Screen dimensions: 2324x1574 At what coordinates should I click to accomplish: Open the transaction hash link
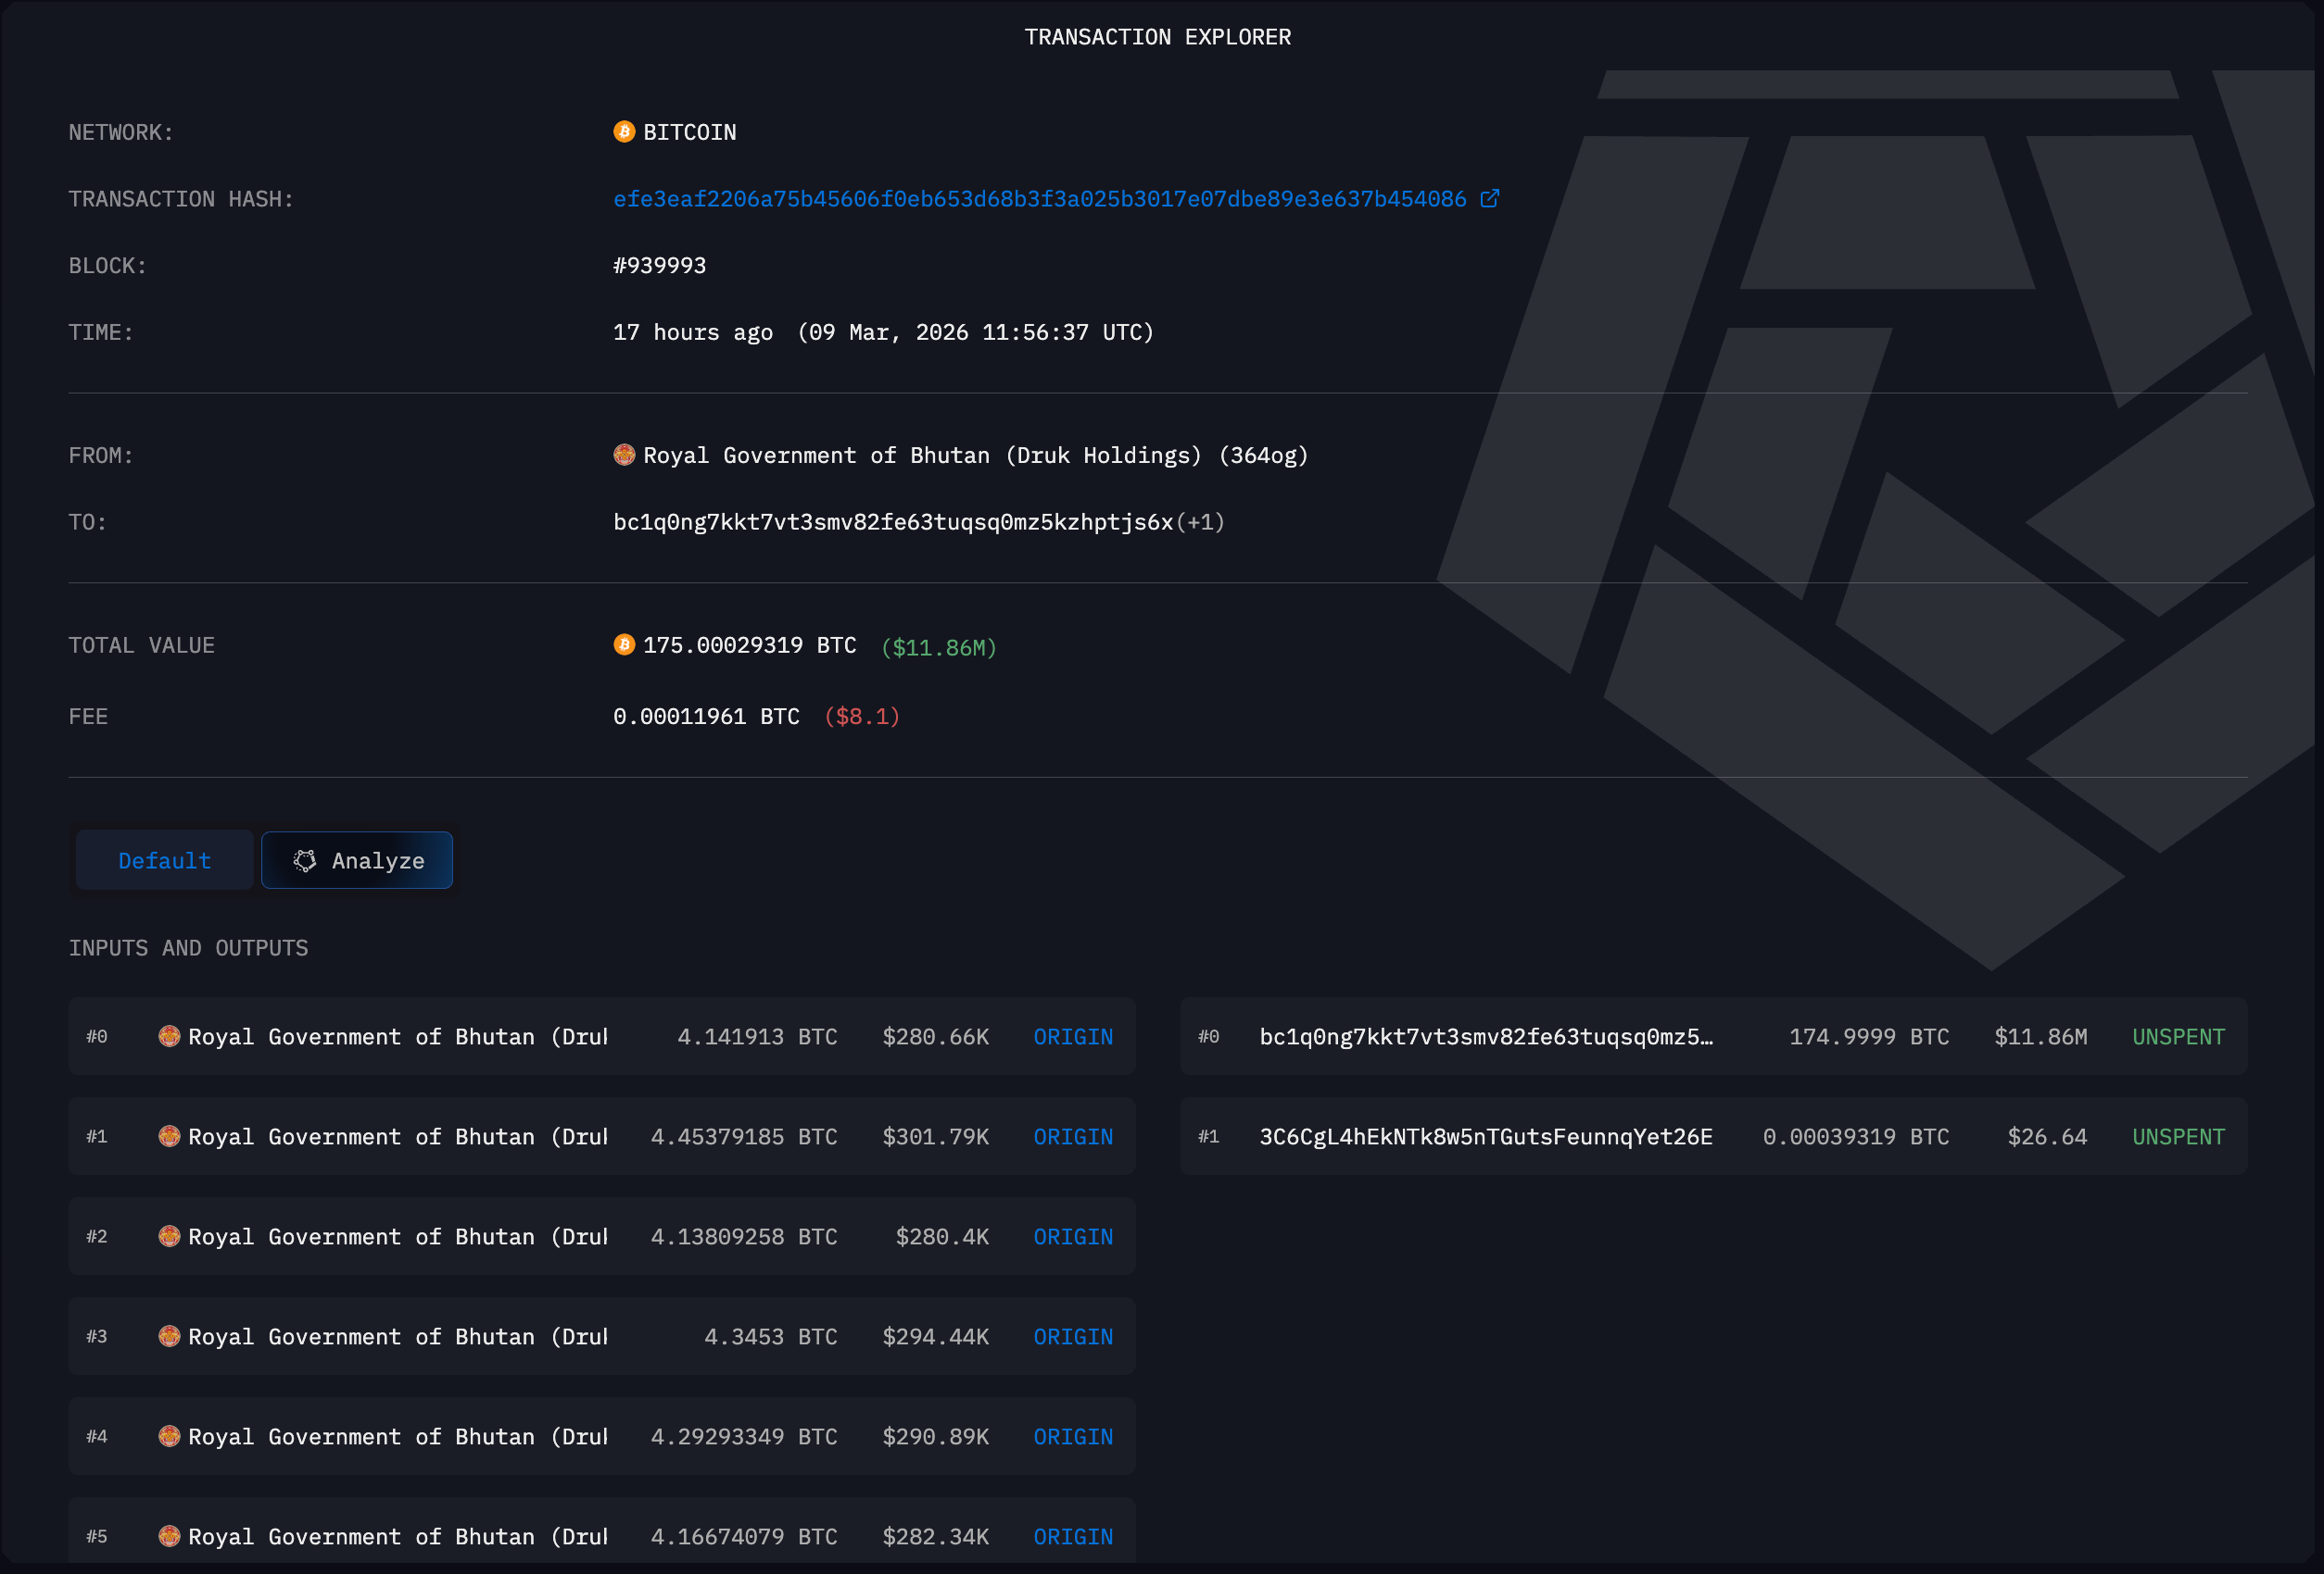[x=1039, y=199]
